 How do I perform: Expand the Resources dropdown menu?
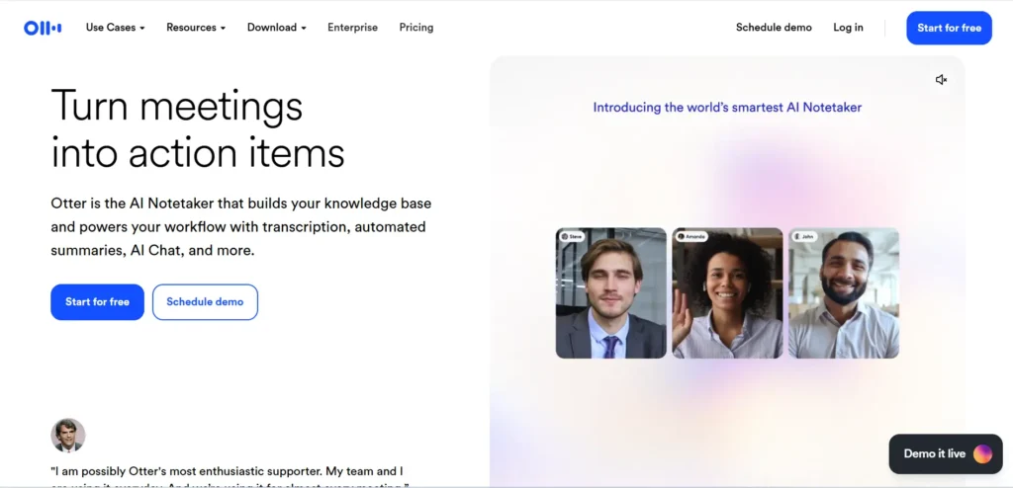coord(196,28)
